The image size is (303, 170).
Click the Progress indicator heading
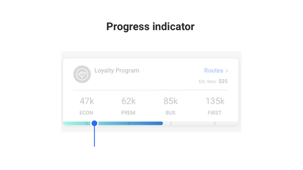(150, 27)
